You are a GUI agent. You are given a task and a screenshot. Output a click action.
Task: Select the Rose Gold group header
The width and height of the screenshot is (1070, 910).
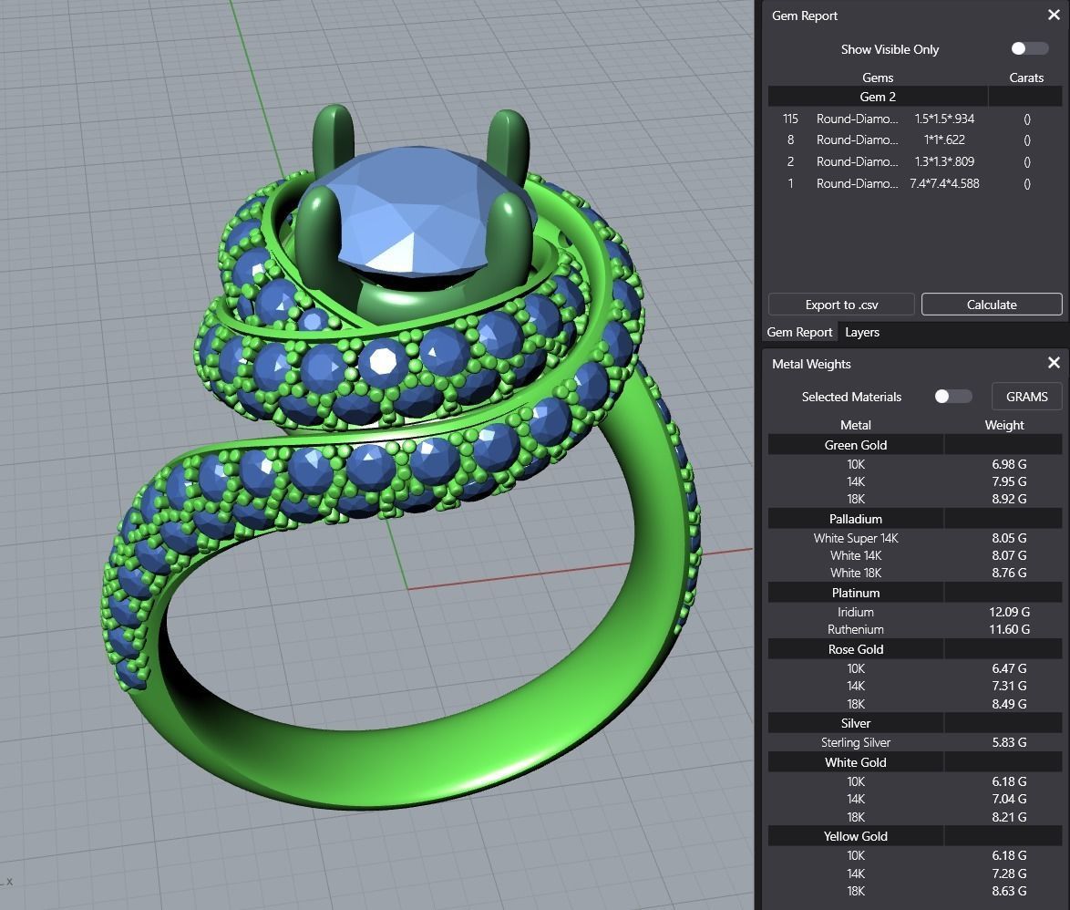[915, 649]
